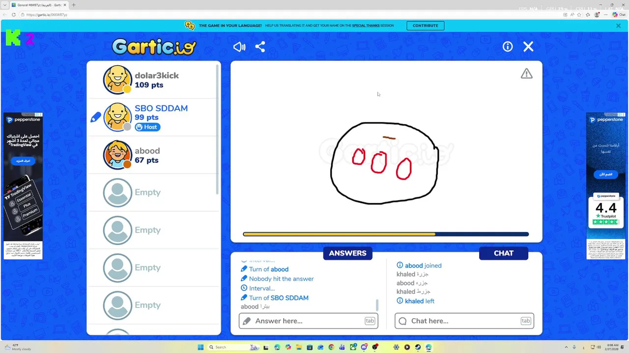The image size is (629, 353).
Task: Click the tab key hint in chat box
Action: click(526, 321)
